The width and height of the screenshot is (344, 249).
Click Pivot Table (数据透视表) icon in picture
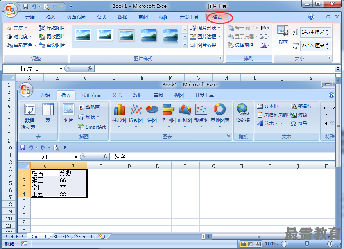tap(29, 117)
